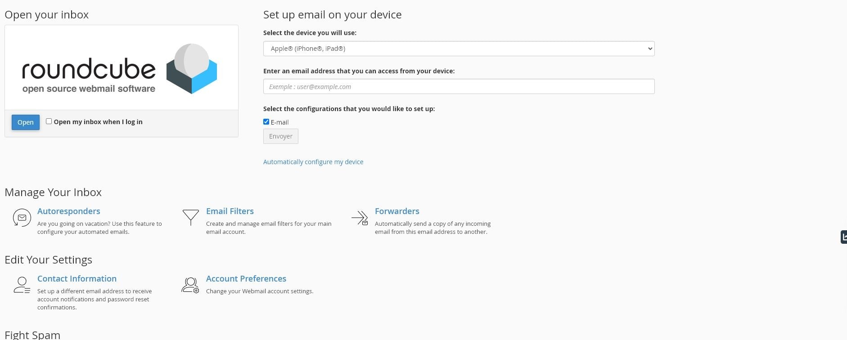Toggle 'Open my inbox when I log in'
The height and width of the screenshot is (340, 847).
(49, 121)
